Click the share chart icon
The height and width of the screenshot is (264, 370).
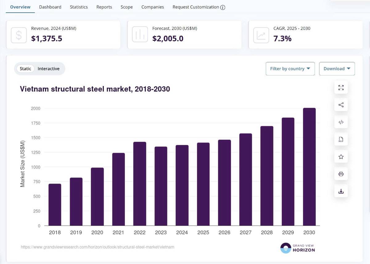click(x=341, y=105)
